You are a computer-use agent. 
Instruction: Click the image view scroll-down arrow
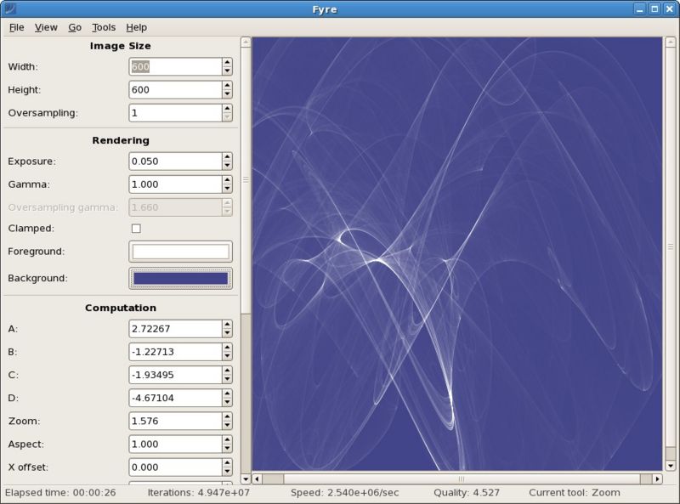671,467
